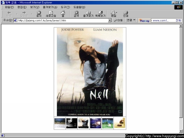The image size is (184, 138).
Task: Click the large Nell movie poster
Action: [90, 72]
